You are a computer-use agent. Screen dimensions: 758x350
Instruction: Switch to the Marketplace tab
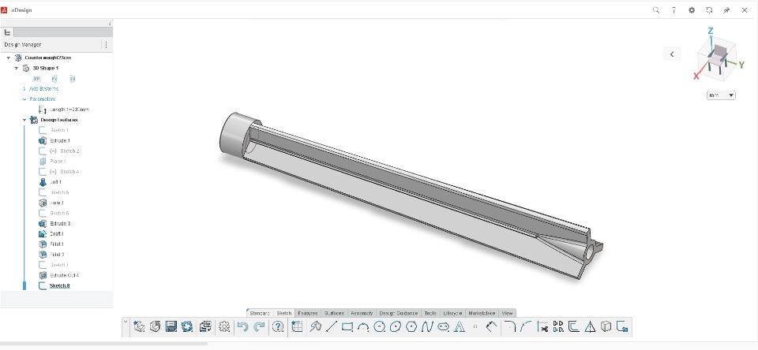(482, 313)
